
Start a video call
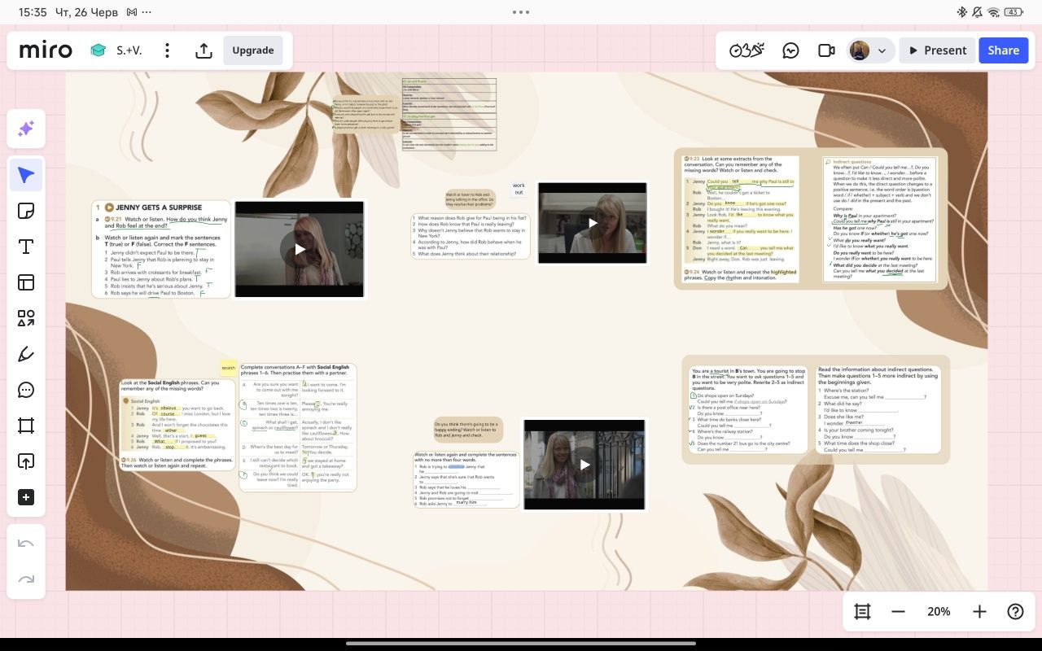click(x=826, y=50)
